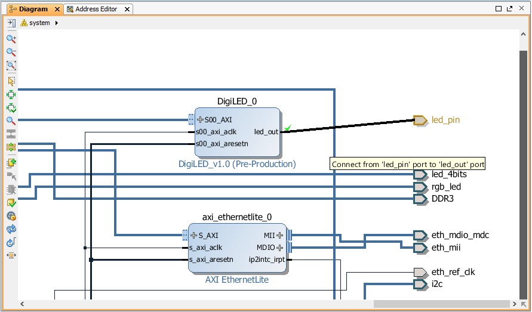532x312 pixels.
Task: Click the navigator corner icon bottom right
Action: pos(524,304)
